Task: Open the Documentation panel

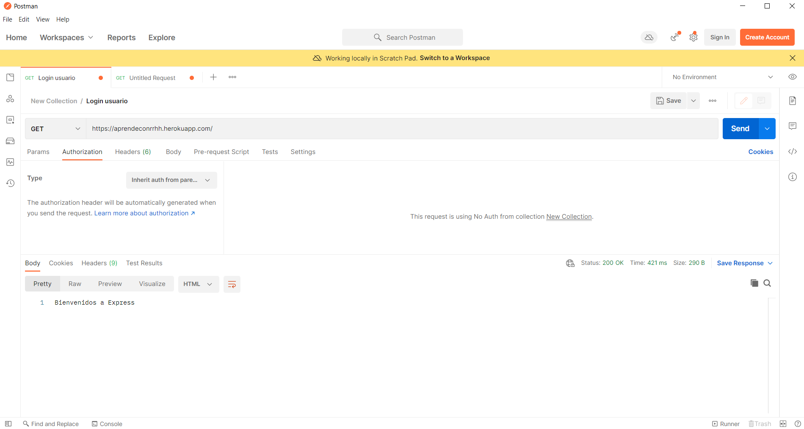Action: pos(792,100)
